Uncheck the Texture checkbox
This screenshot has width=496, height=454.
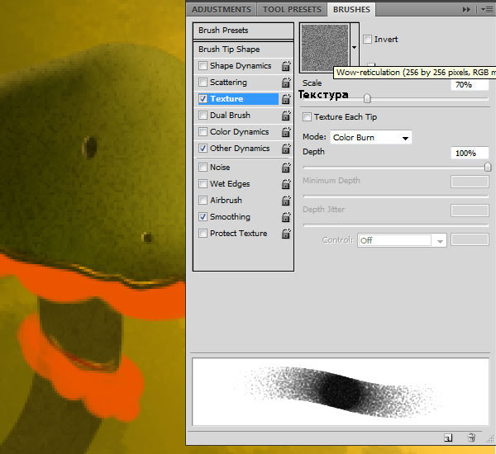203,98
